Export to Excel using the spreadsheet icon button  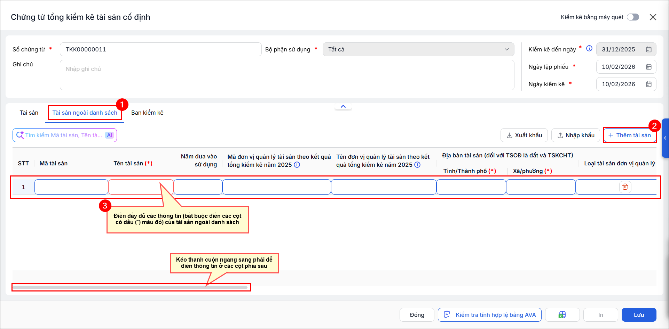[x=562, y=315]
